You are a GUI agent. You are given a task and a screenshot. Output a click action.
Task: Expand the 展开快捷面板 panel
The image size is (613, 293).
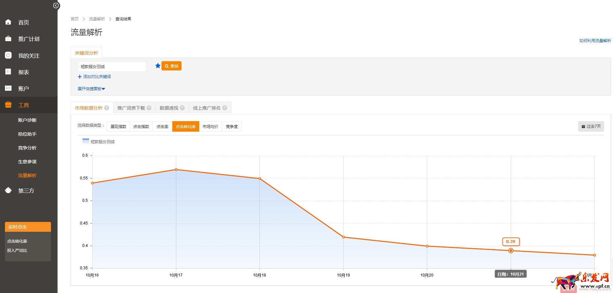91,89
